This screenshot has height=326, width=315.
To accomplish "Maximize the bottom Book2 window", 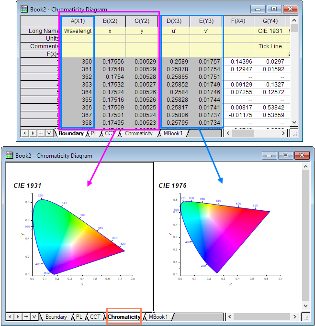I will [x=285, y=155].
